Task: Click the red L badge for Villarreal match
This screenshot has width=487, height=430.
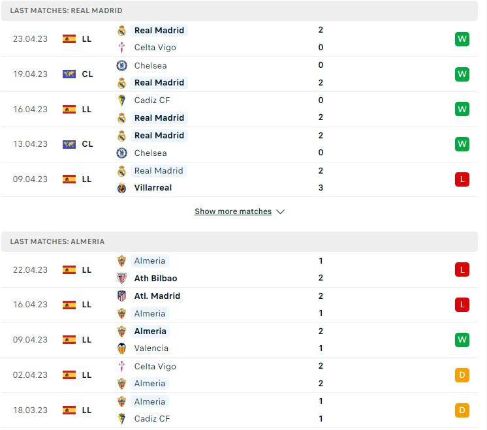Action: 462,179
